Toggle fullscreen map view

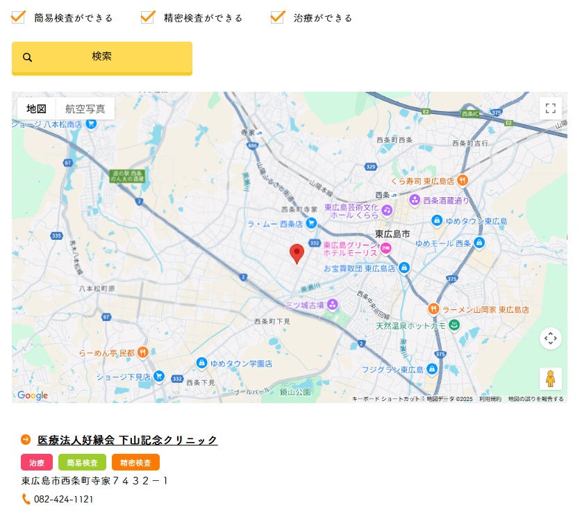point(551,108)
